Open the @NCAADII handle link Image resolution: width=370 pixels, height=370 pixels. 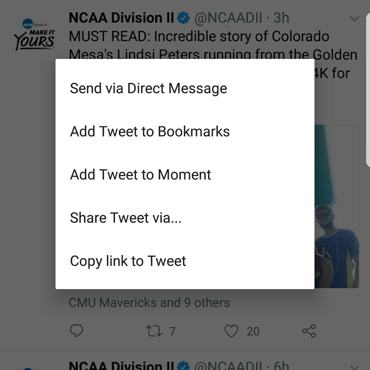pyautogui.click(x=228, y=18)
